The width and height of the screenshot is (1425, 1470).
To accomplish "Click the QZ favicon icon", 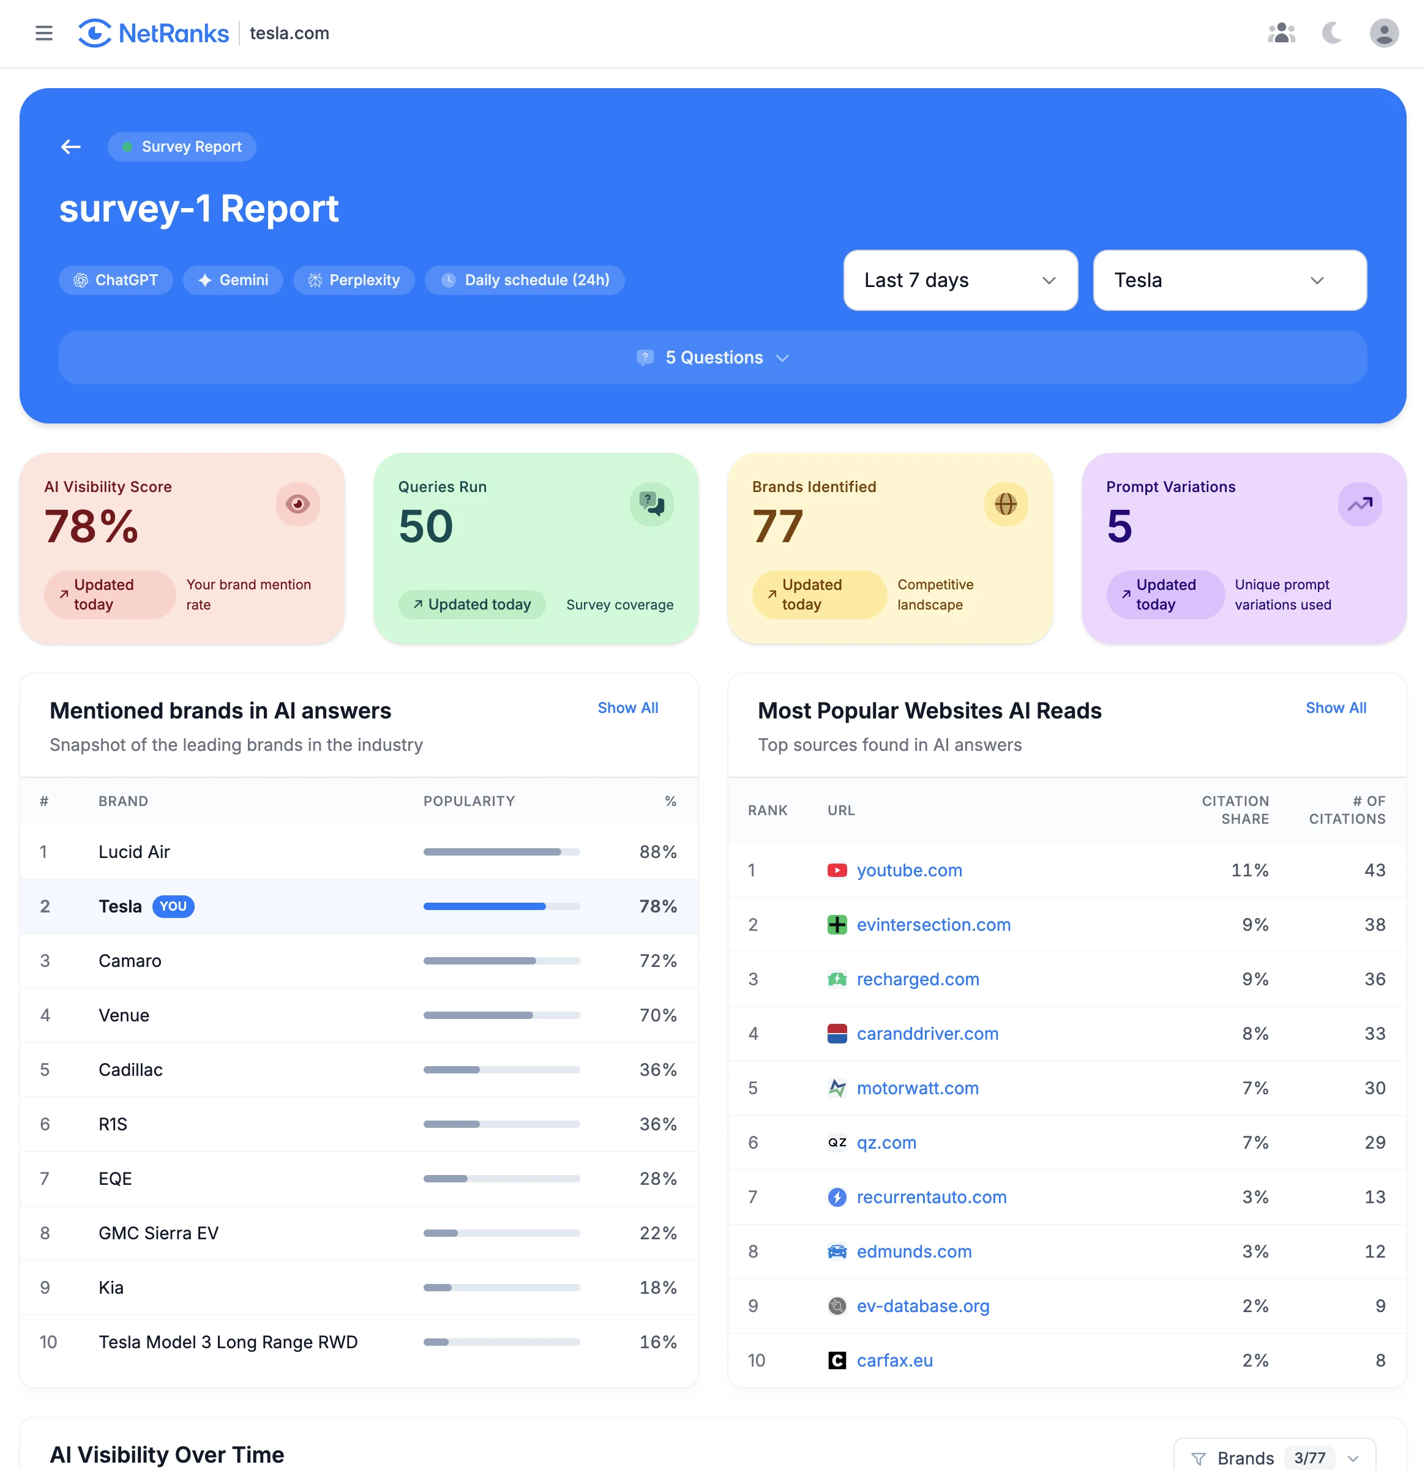I will pyautogui.click(x=837, y=1142).
